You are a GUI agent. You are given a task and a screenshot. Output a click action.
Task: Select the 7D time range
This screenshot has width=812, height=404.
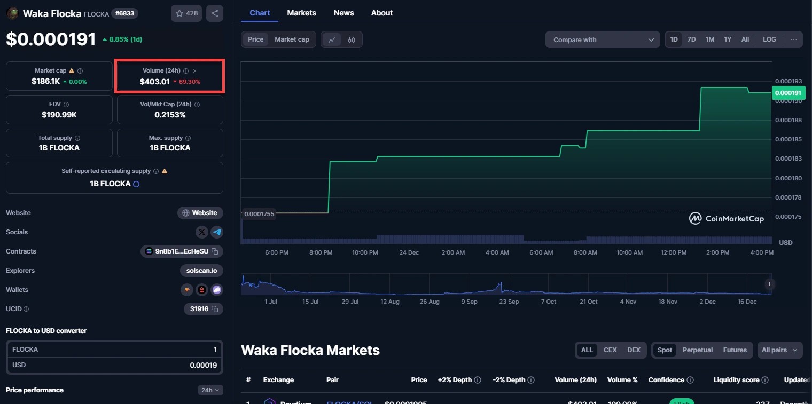(x=691, y=39)
